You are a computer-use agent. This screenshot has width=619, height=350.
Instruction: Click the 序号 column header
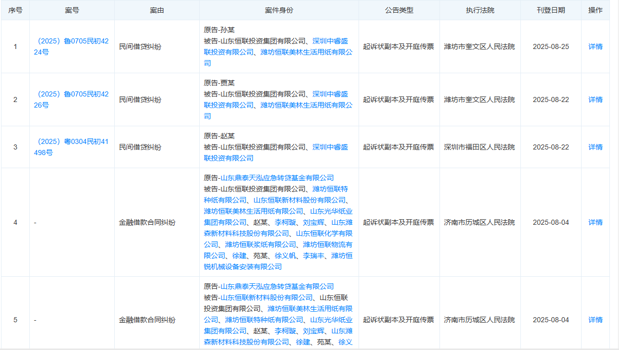point(15,10)
